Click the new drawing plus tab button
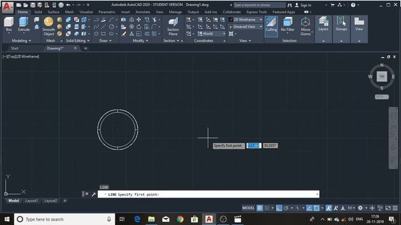The image size is (401, 225). [x=85, y=48]
